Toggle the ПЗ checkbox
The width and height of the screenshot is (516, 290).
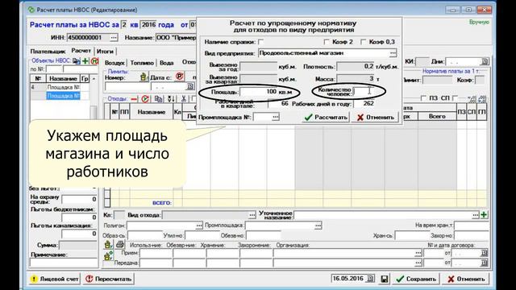(423, 98)
